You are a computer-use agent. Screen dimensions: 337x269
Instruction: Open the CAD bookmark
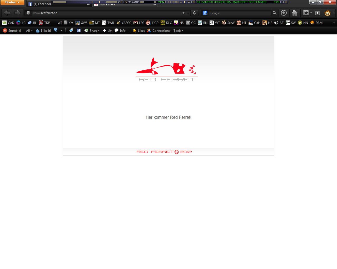click(8, 23)
